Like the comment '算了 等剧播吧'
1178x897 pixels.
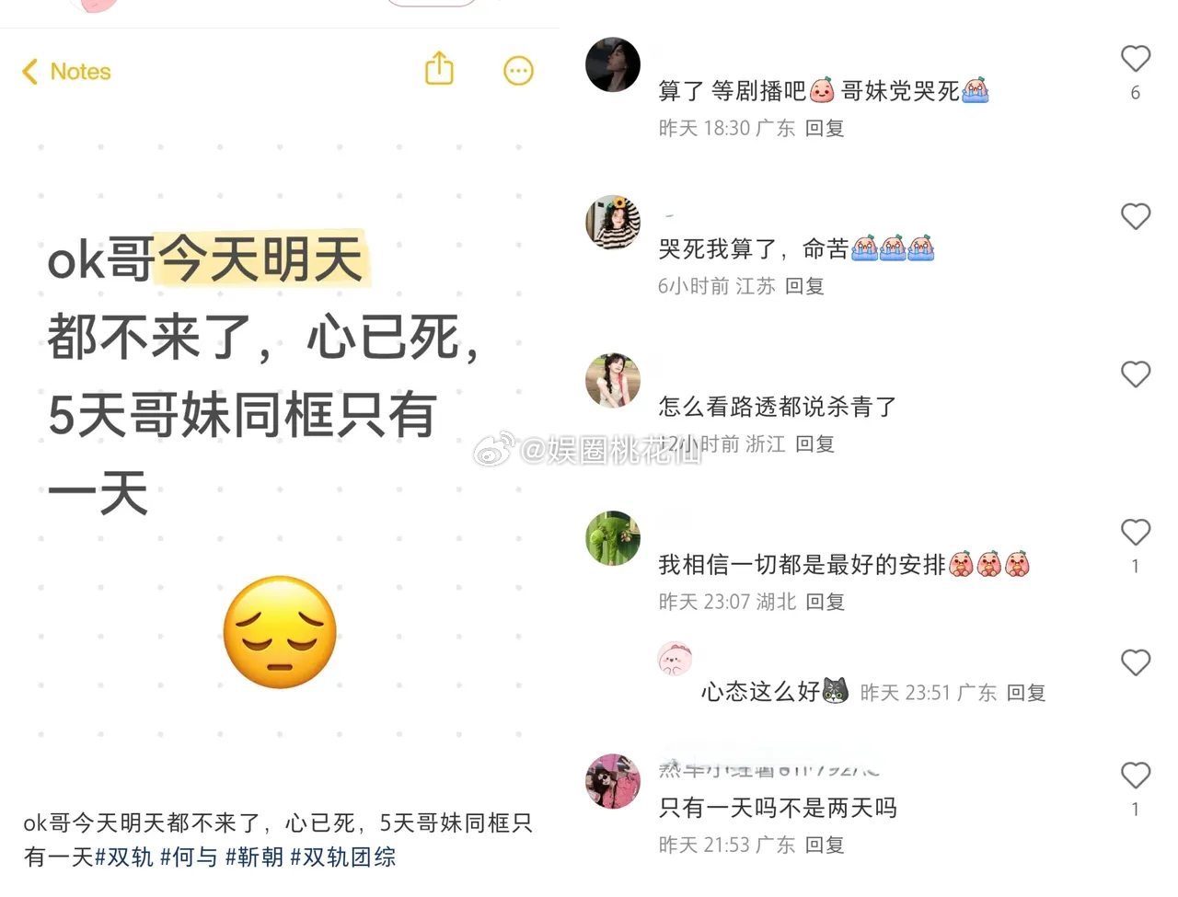[x=1136, y=59]
